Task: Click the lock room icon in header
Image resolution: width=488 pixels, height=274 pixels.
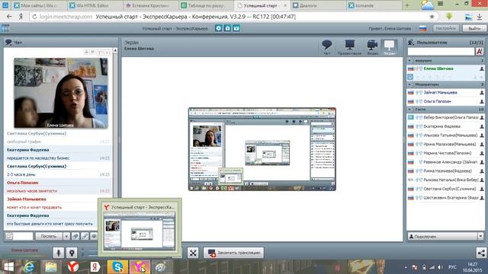Action: click(227, 28)
